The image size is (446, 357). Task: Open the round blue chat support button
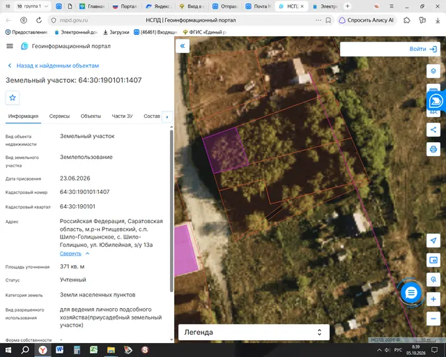tap(410, 292)
